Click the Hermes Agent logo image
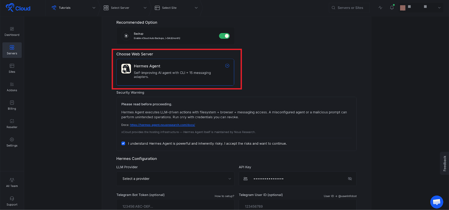 click(126, 69)
